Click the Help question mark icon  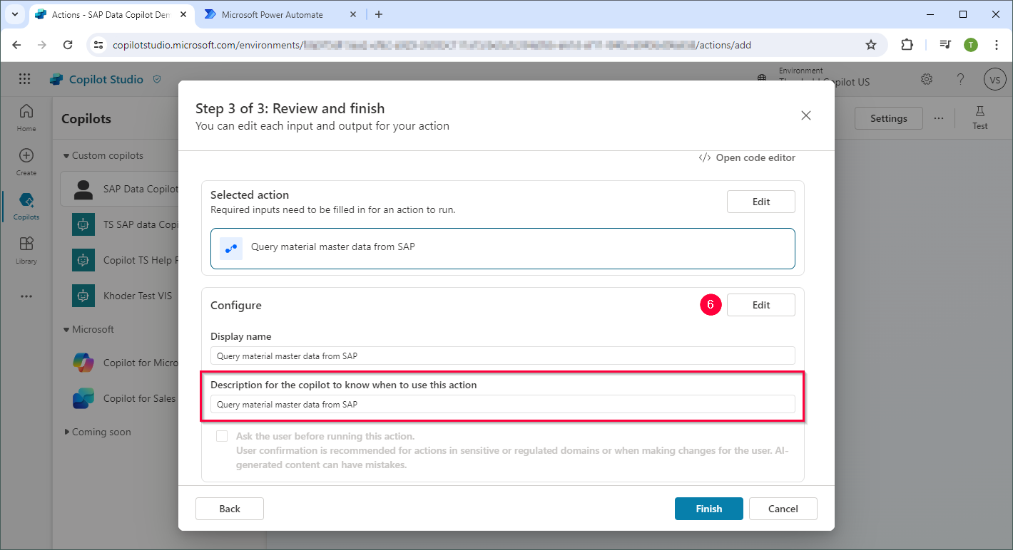(961, 79)
